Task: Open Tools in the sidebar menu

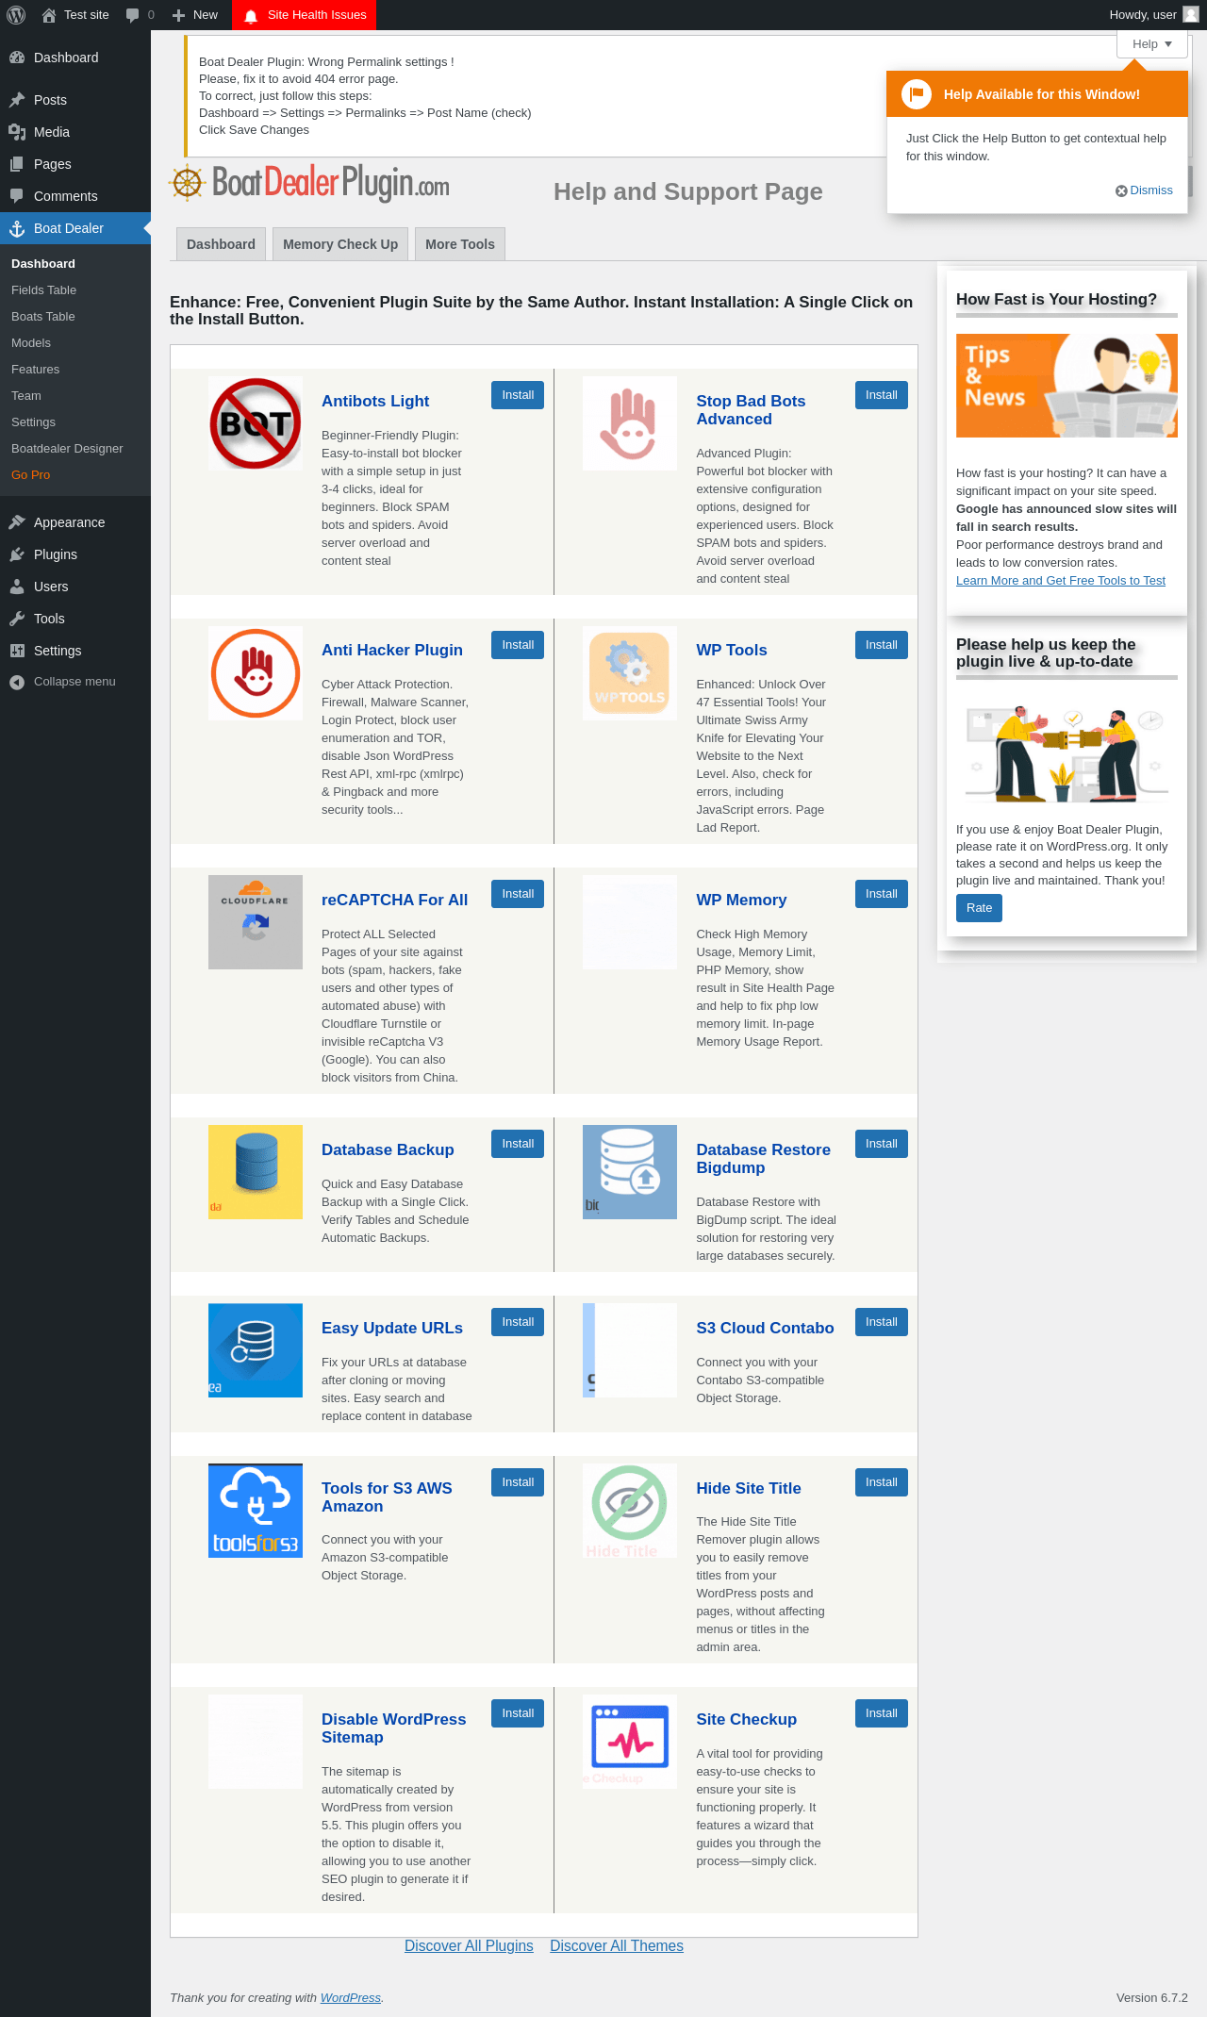Action: (75, 619)
